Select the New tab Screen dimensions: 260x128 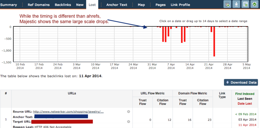point(80,5)
